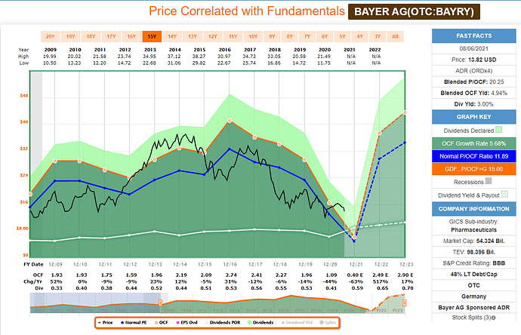Image resolution: width=521 pixels, height=335 pixels.
Task: Click the Pharmaceuticals sub-industry text
Action: (x=474, y=230)
